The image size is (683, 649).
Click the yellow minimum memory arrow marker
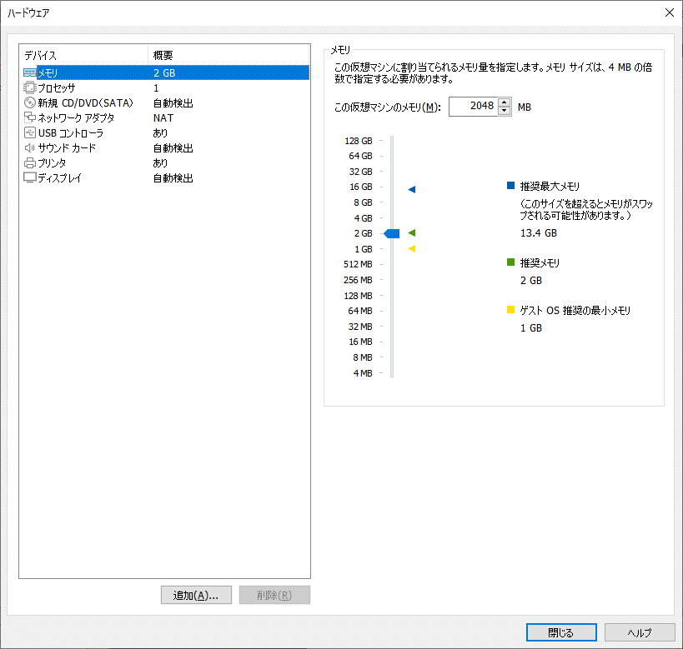(412, 248)
